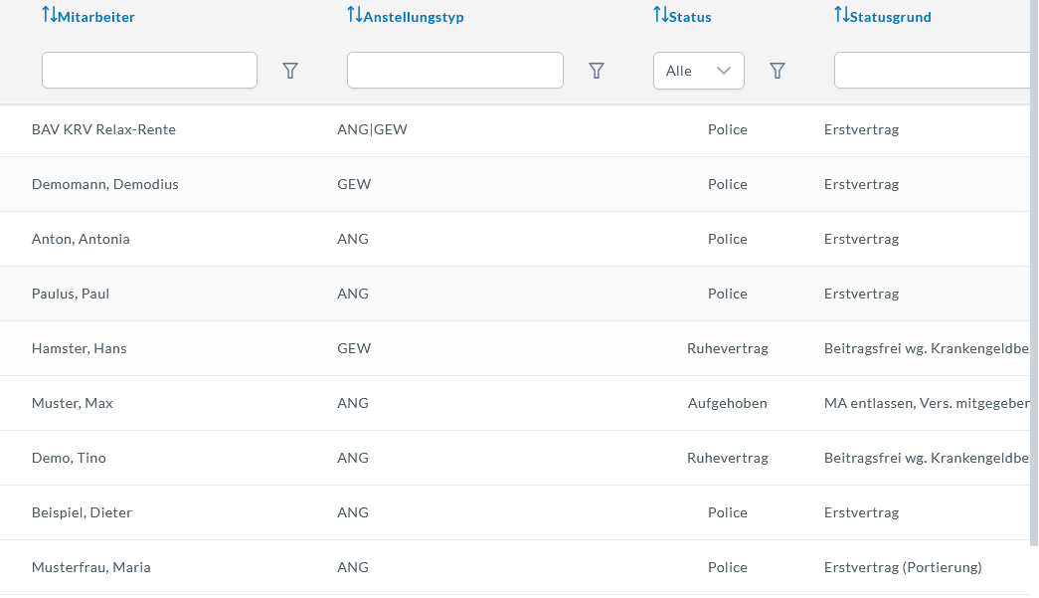Click the BAV KRV Relax-Rente row
1039x598 pixels.
(103, 129)
